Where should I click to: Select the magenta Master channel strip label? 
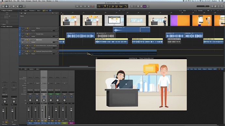[x=71, y=123]
